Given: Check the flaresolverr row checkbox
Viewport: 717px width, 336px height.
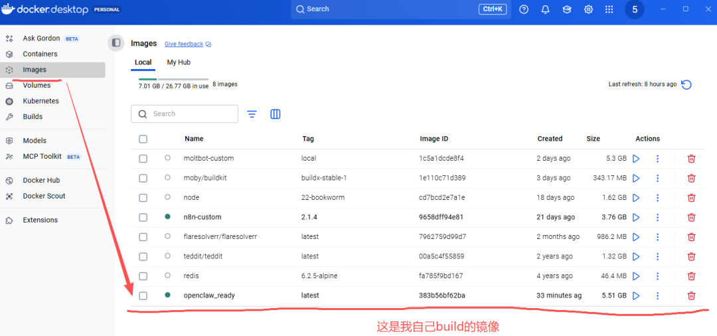Looking at the screenshot, I should [x=143, y=237].
